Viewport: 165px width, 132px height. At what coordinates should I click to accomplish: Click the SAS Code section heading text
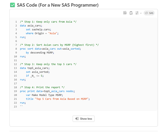pyautogui.click(x=58, y=5)
